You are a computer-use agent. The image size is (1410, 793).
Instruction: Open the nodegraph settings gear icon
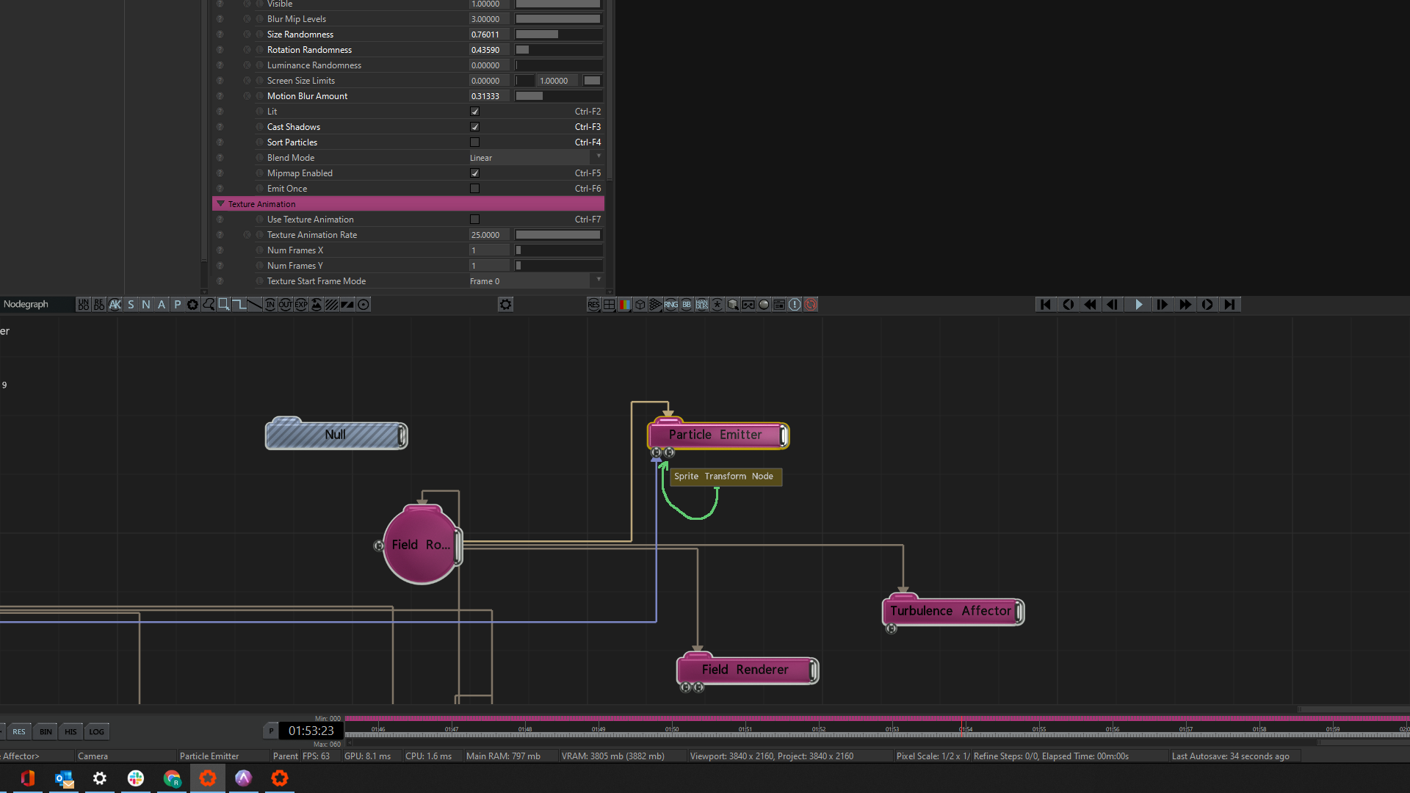coord(505,305)
